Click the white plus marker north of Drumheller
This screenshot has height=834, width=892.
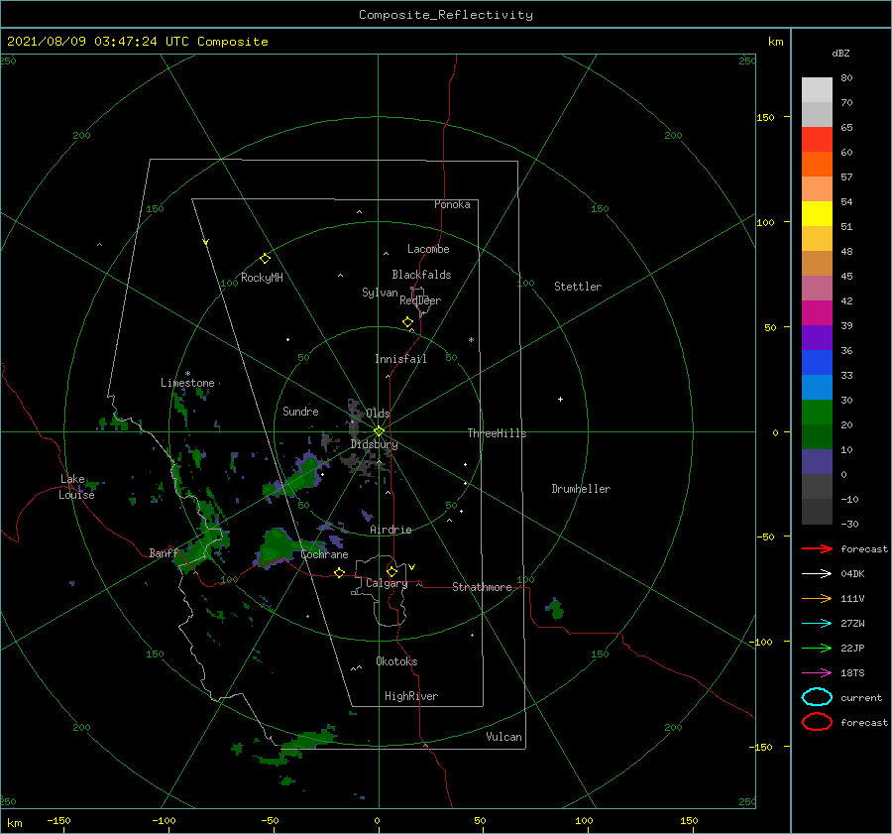click(560, 399)
